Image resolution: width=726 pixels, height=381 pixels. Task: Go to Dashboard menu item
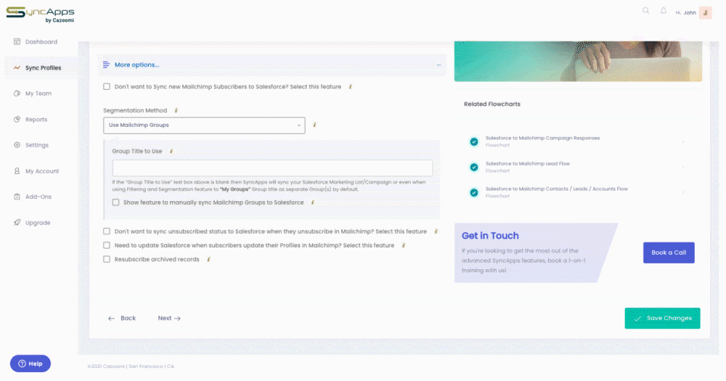click(x=41, y=41)
